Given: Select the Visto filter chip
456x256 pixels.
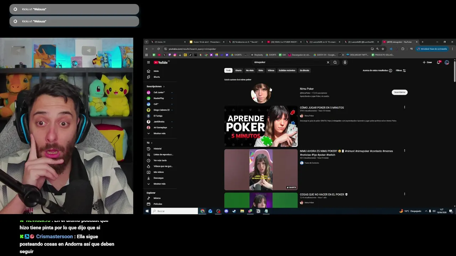Looking at the screenshot, I should point(261,70).
